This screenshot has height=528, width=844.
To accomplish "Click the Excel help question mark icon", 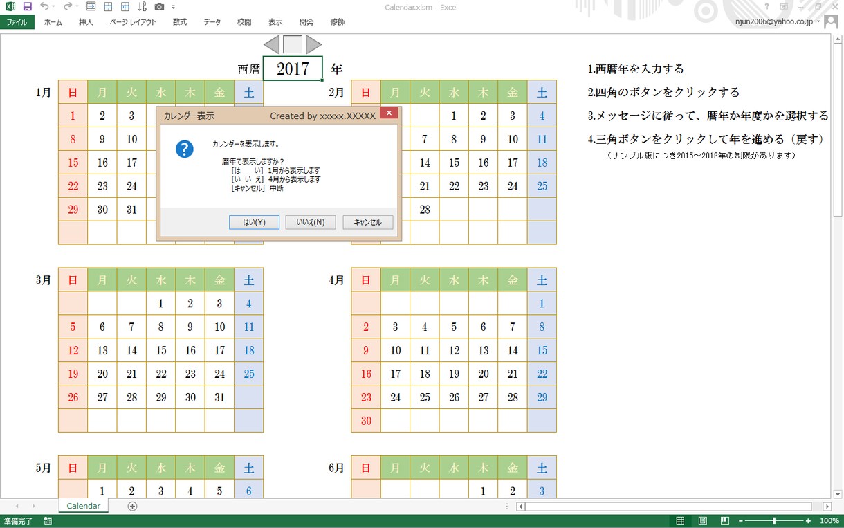I will [x=766, y=6].
